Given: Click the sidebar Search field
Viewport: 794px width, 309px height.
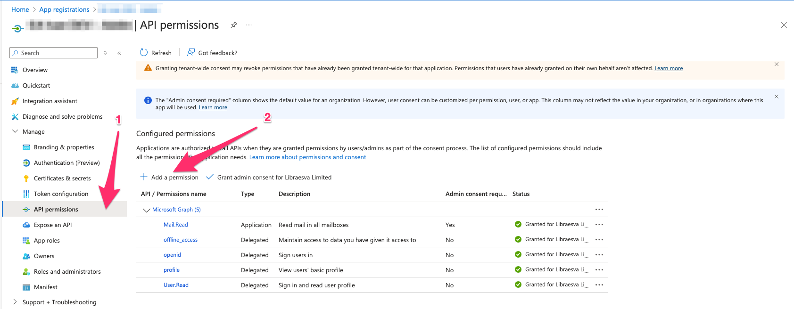Looking at the screenshot, I should pyautogui.click(x=53, y=53).
